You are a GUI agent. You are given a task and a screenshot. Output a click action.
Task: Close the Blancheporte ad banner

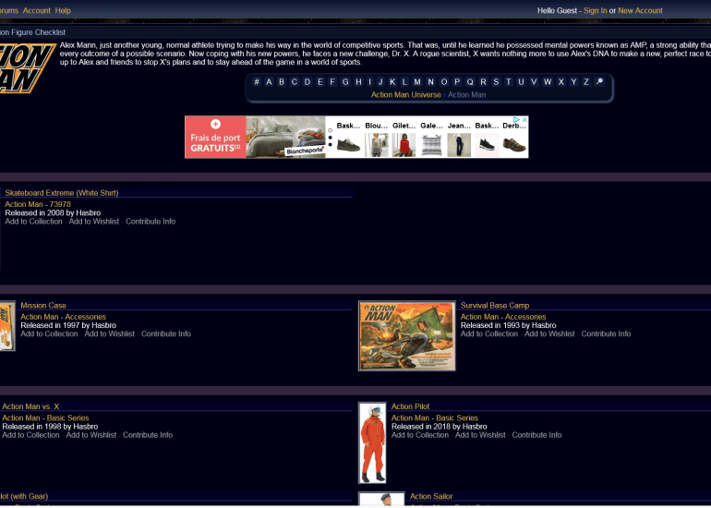[524, 120]
